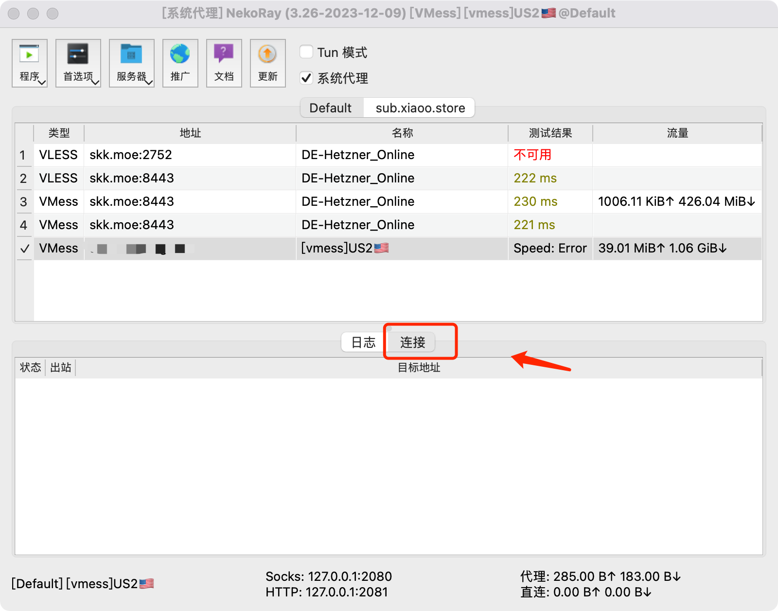
Task: Select the Speed: Error result cell
Action: 550,248
